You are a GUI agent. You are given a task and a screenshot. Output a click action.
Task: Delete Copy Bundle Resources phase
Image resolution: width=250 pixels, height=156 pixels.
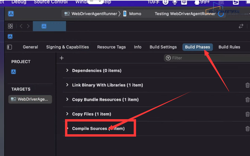(247, 99)
